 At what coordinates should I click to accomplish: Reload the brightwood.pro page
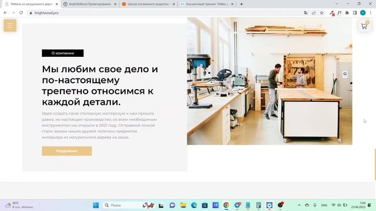point(21,13)
